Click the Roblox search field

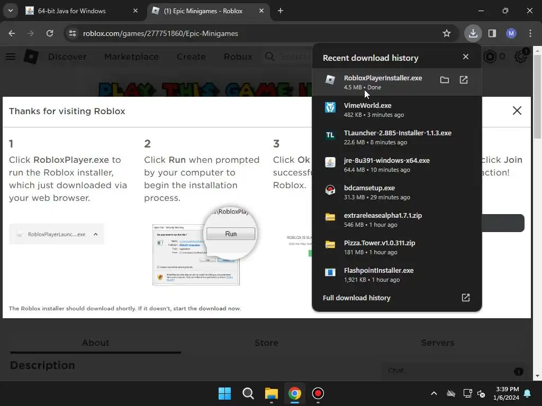click(287, 57)
